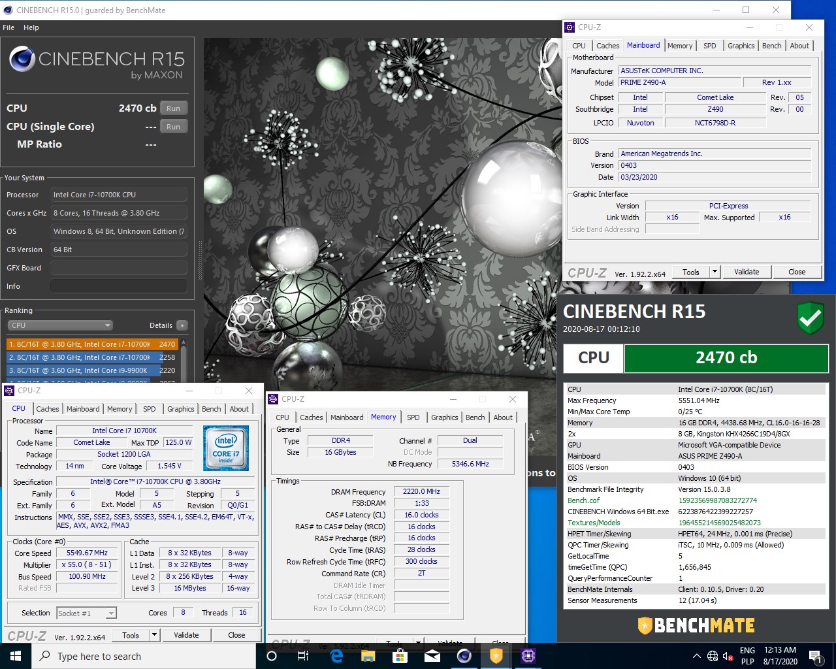This screenshot has width=836, height=669.
Task: Open the notification center icon
Action: coord(814,656)
